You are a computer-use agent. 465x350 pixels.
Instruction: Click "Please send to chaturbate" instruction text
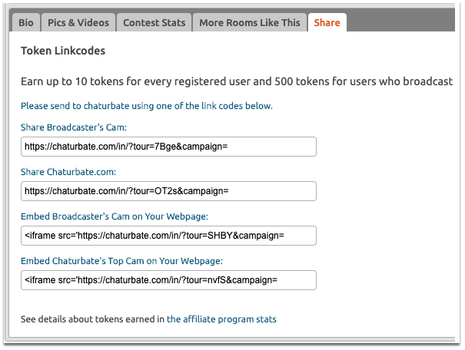pyautogui.click(x=147, y=106)
